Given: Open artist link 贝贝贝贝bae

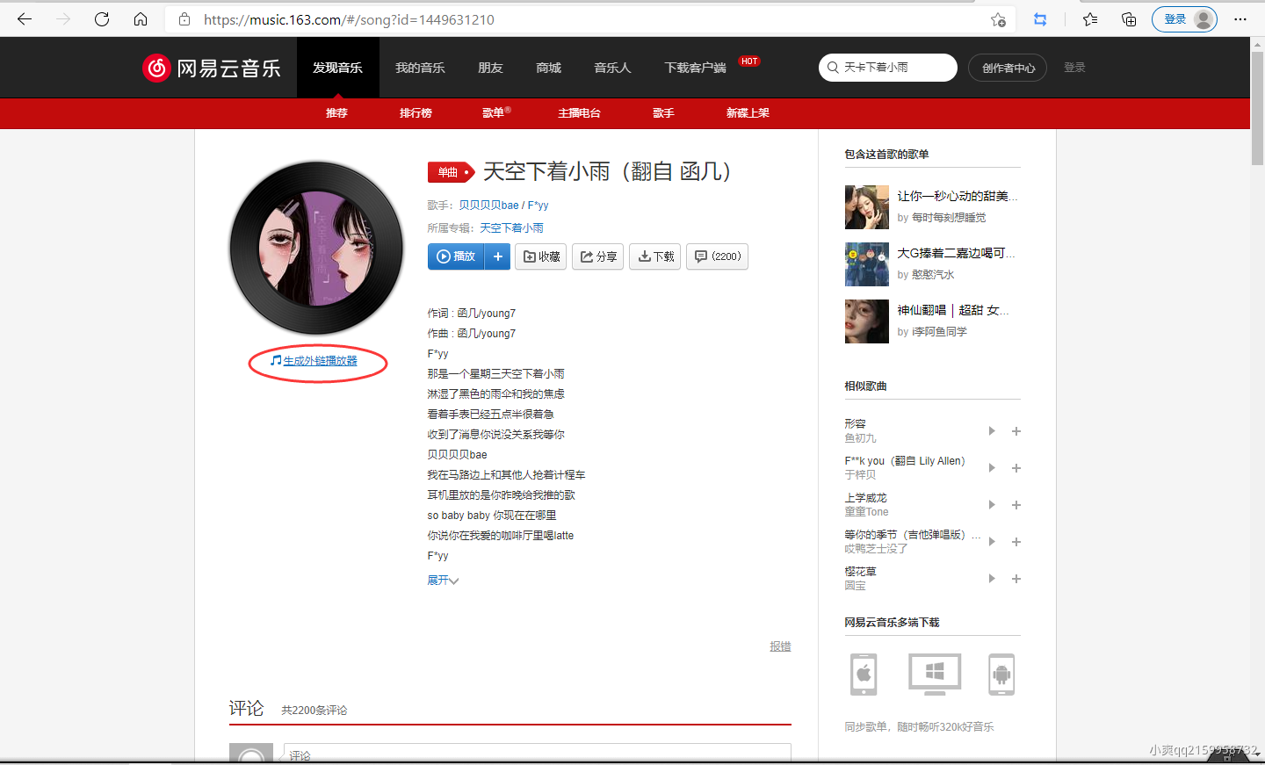Looking at the screenshot, I should point(488,205).
